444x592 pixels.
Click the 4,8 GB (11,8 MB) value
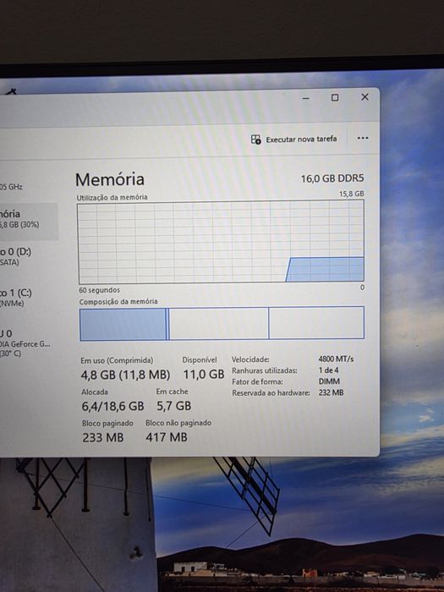tap(125, 375)
